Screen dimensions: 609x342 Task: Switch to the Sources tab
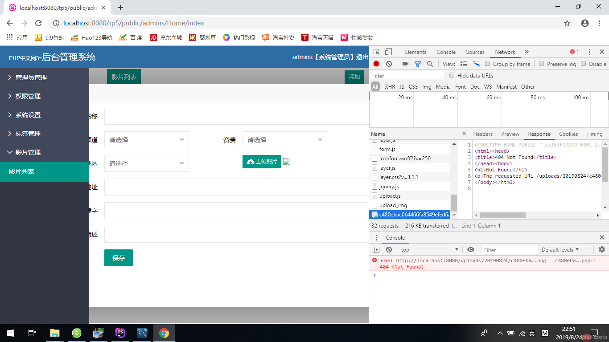tap(475, 52)
